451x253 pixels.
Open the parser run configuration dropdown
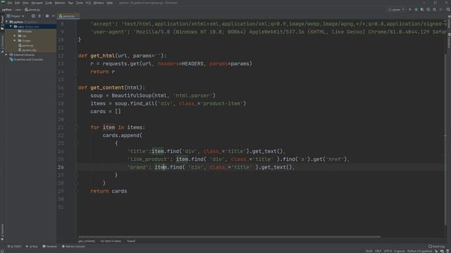click(x=396, y=9)
